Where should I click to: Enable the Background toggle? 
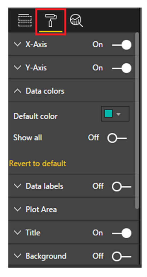tap(122, 257)
